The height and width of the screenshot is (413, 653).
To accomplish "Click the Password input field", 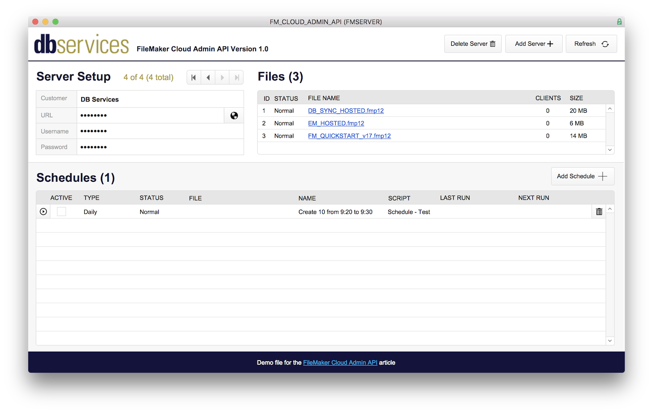I will [160, 147].
